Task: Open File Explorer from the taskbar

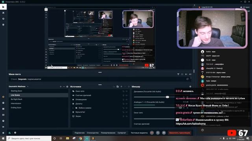Action: tap(67, 138)
